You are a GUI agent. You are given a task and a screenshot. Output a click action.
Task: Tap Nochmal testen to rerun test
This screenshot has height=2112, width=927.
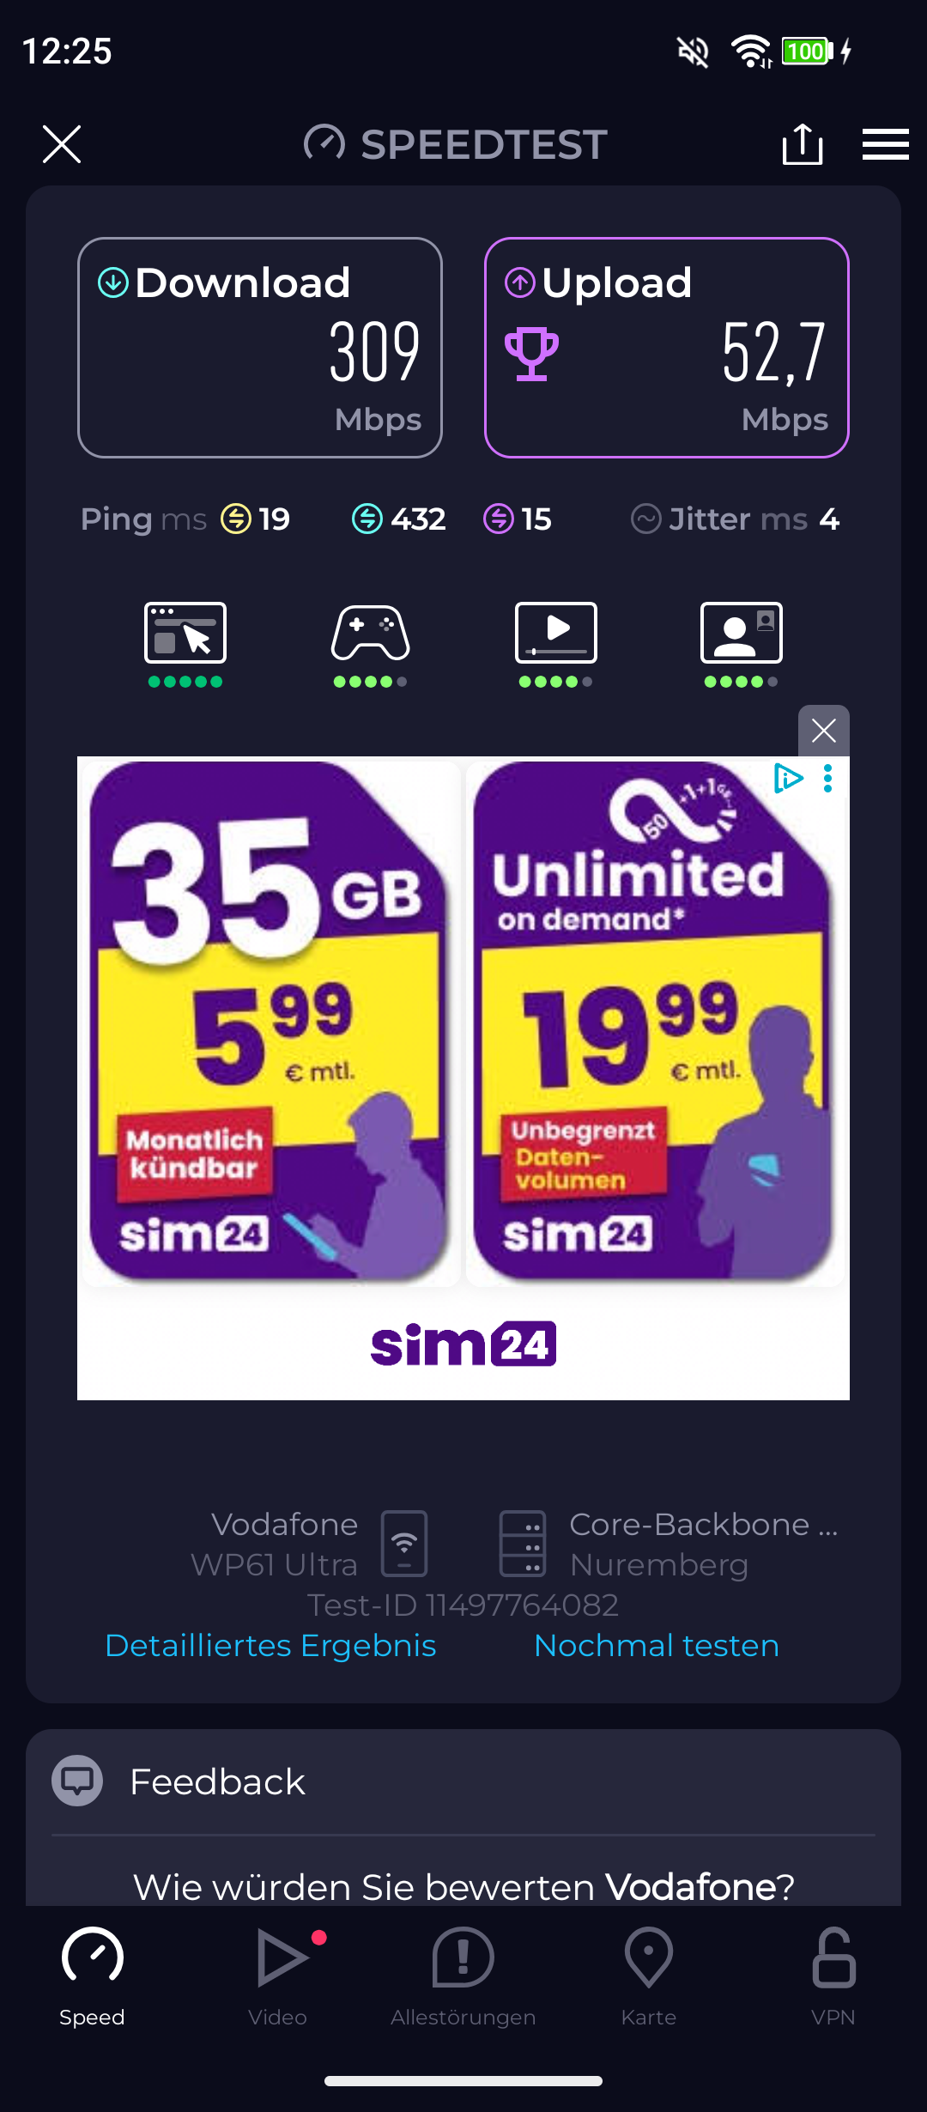(x=657, y=1645)
